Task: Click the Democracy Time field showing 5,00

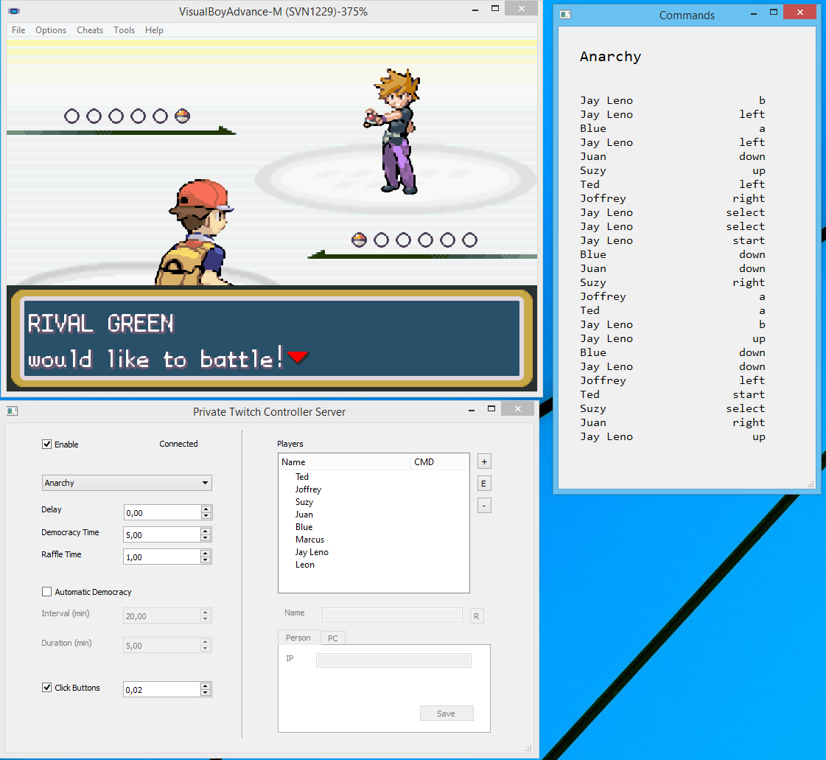Action: 161,535
